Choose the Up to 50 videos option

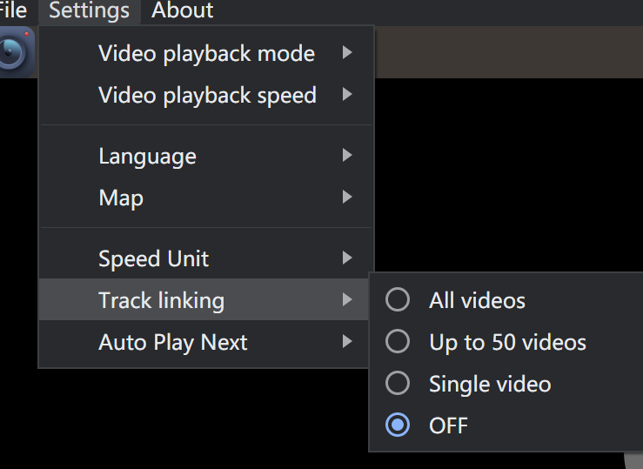tap(507, 341)
